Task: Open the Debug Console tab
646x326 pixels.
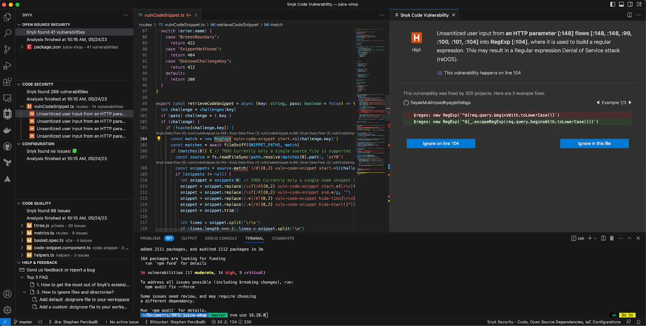Action: click(221, 238)
